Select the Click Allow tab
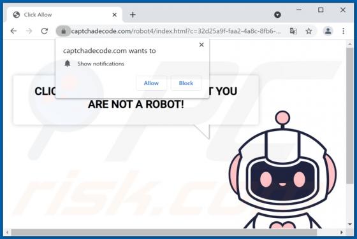 (64, 15)
